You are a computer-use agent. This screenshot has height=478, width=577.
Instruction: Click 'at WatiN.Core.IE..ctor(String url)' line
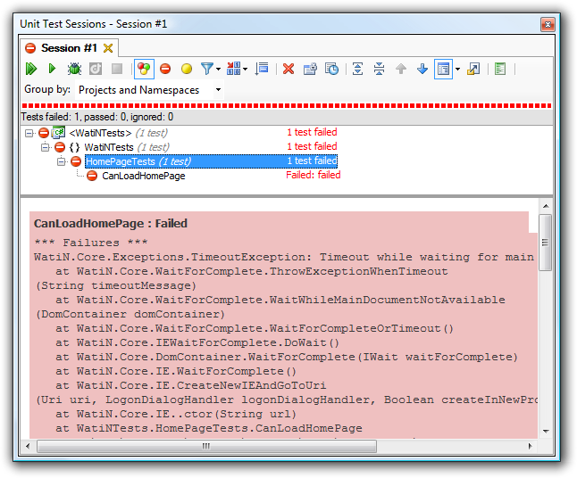176,414
